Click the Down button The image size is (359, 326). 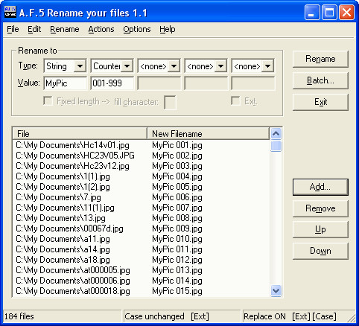320,251
